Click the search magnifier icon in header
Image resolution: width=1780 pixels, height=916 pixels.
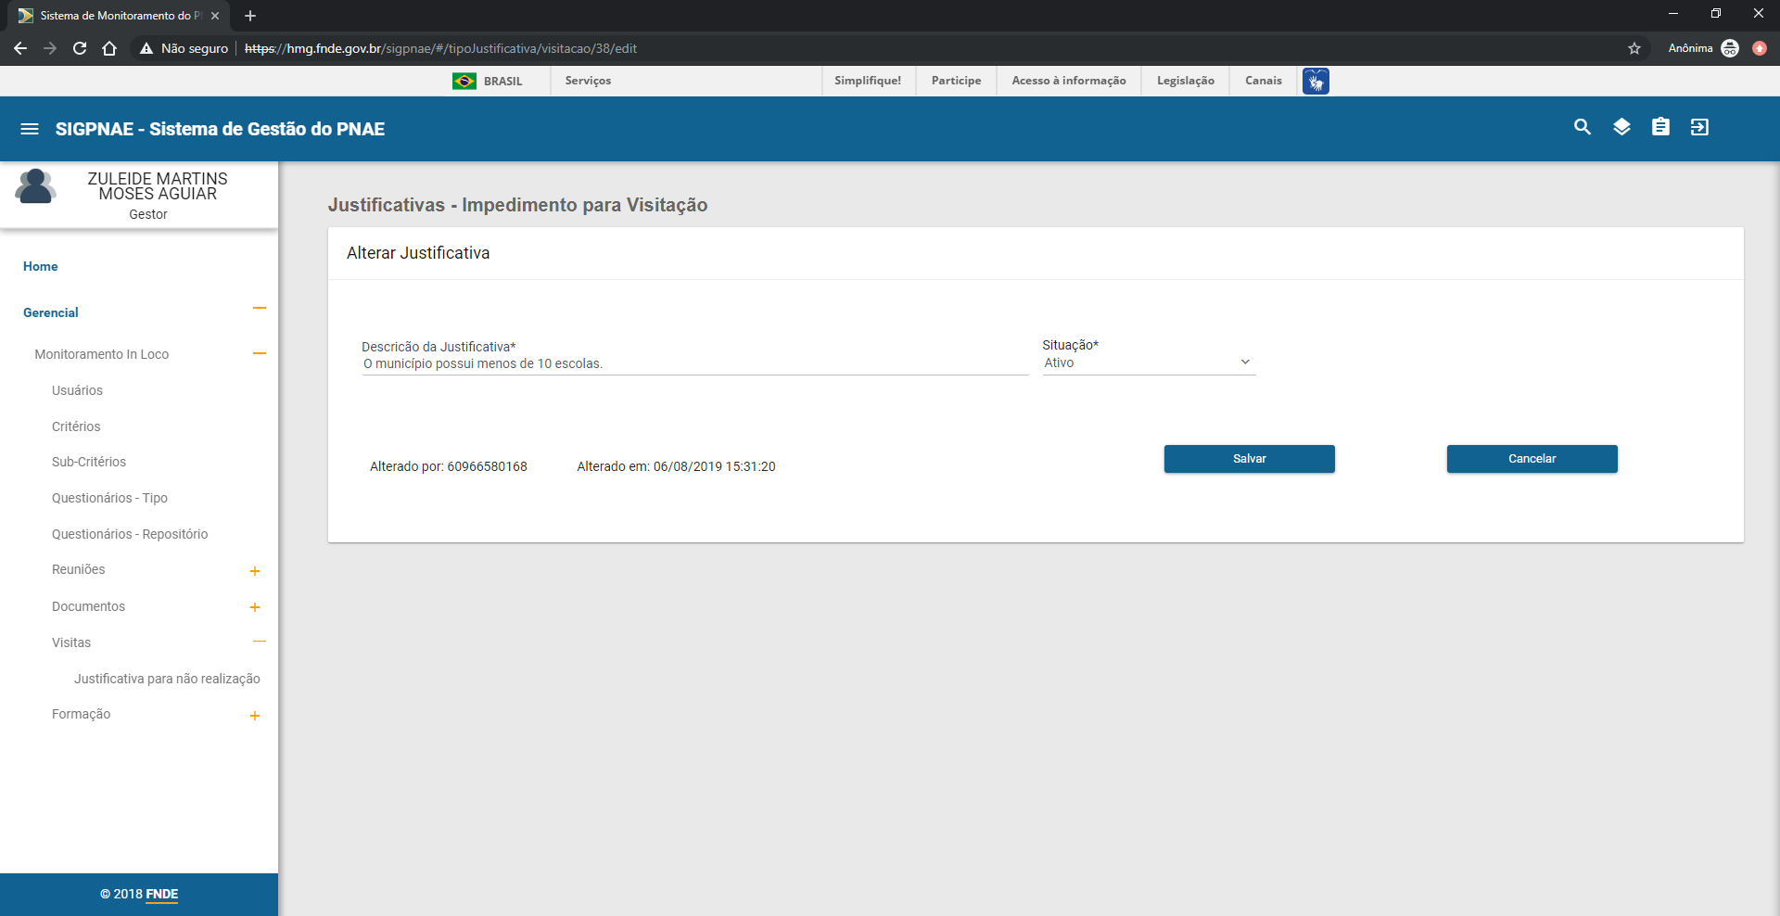point(1582,127)
